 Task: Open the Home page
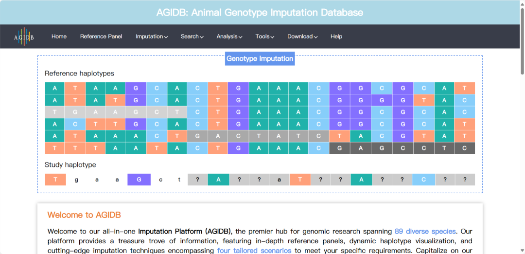click(x=59, y=36)
